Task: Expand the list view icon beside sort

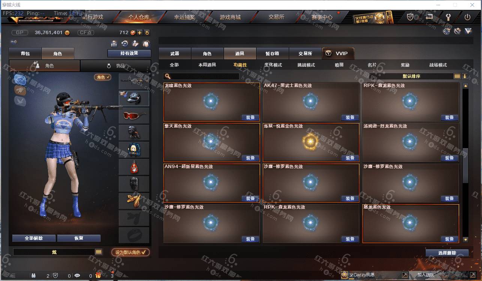Action: click(457, 76)
